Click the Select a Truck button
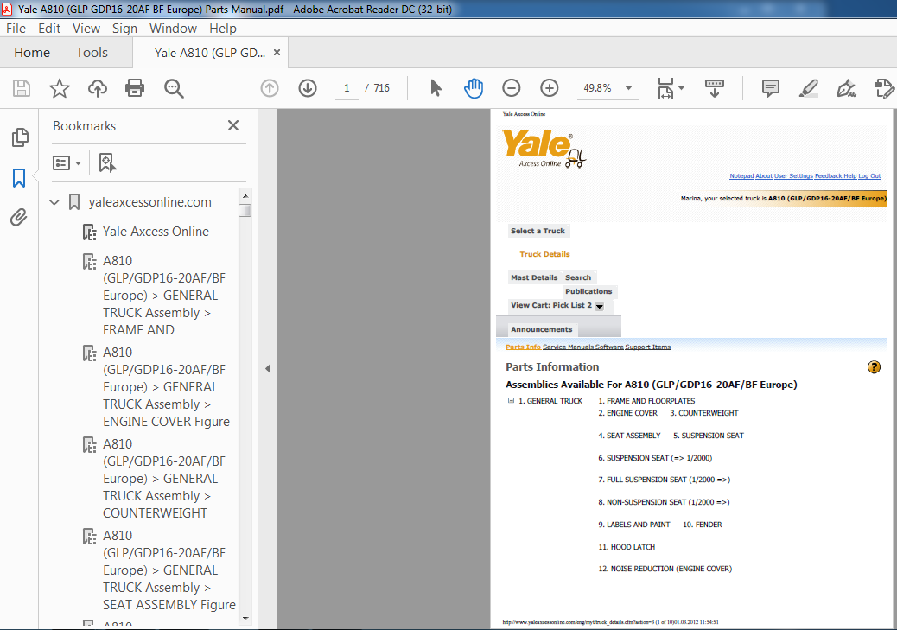The width and height of the screenshot is (897, 630). coord(538,231)
